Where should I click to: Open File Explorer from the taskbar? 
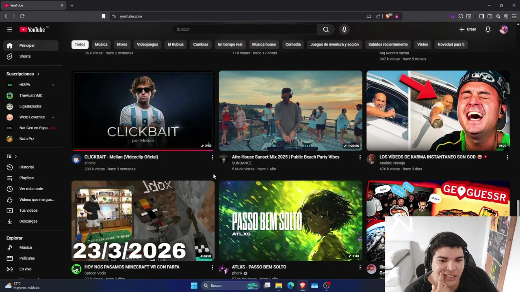(279, 286)
